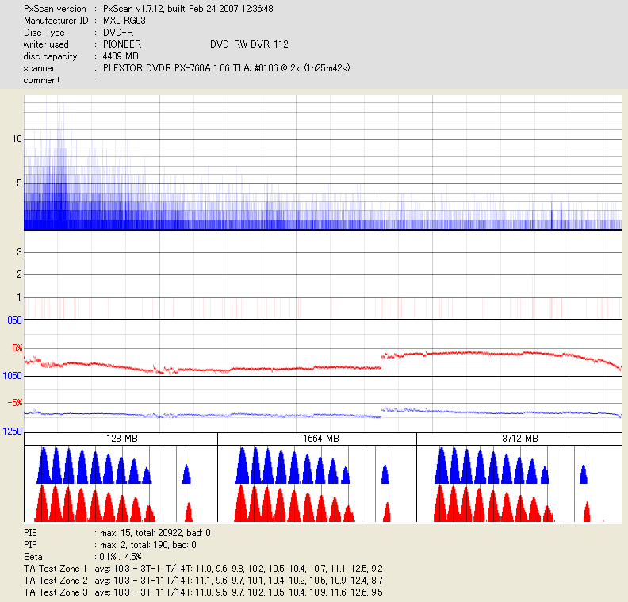This screenshot has height=602, width=628.
Task: Click the blue jitter curve step-up point
Action: point(381,413)
